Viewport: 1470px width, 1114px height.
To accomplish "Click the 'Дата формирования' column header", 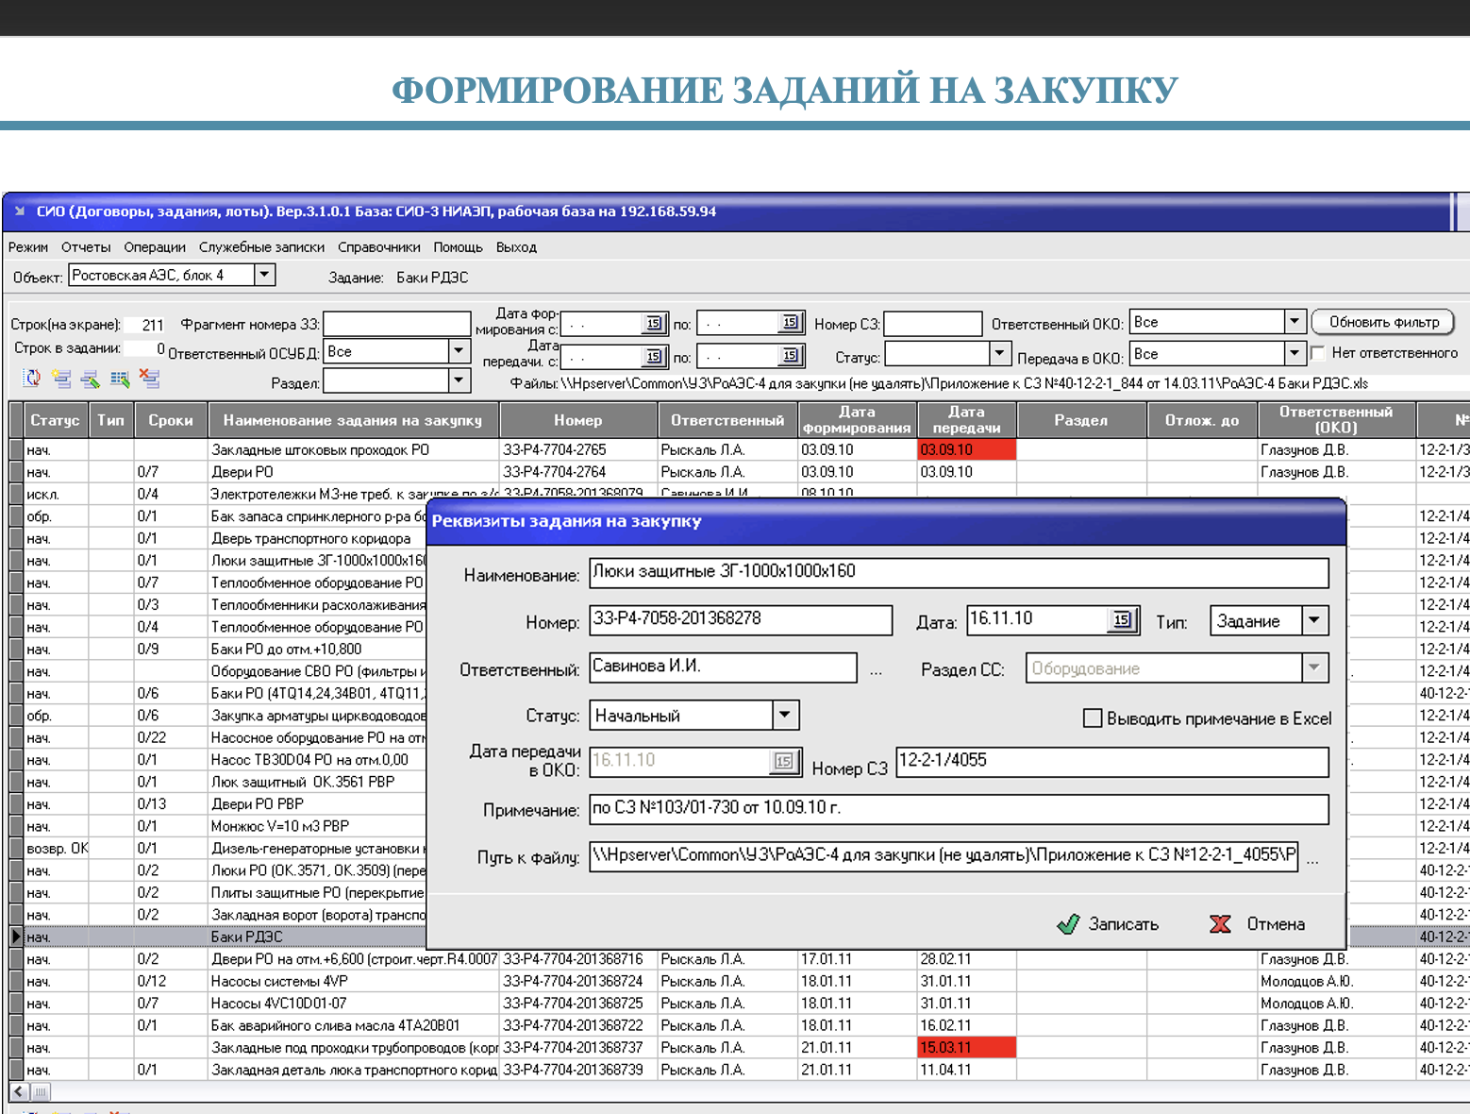I will pos(857,420).
